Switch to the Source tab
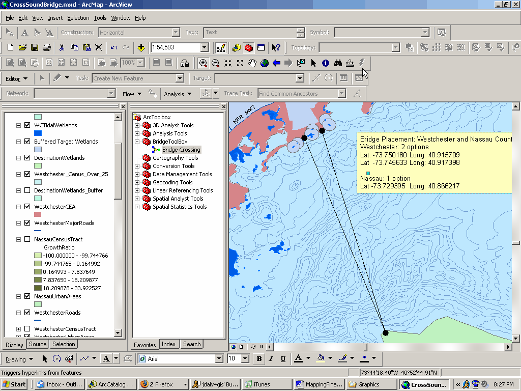 pos(38,344)
